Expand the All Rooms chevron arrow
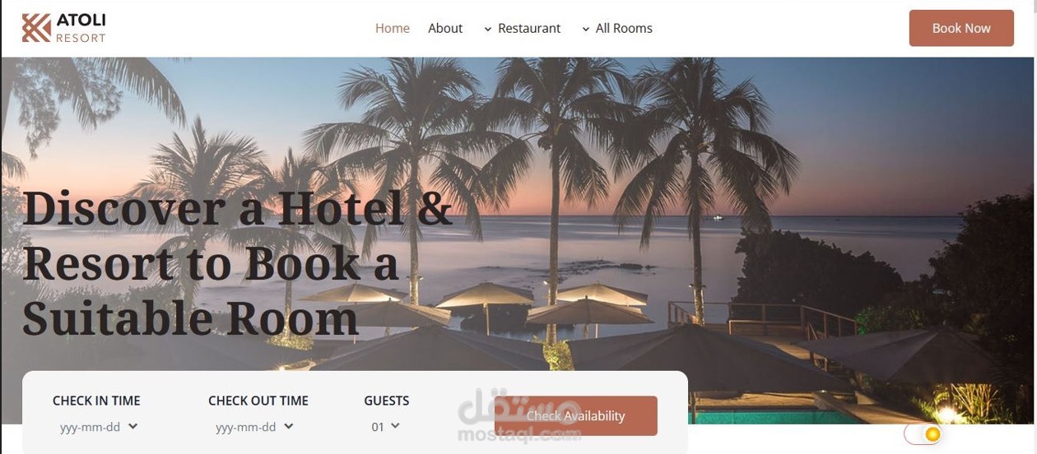 coord(586,29)
